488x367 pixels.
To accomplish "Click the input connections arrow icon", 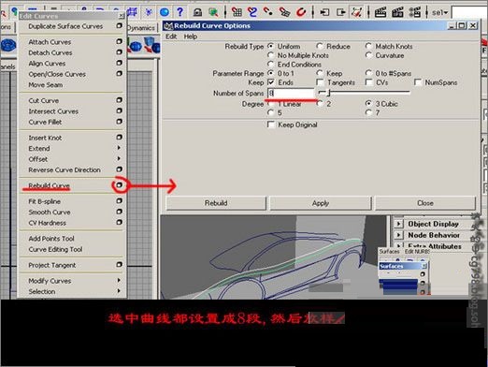I will point(324,12).
